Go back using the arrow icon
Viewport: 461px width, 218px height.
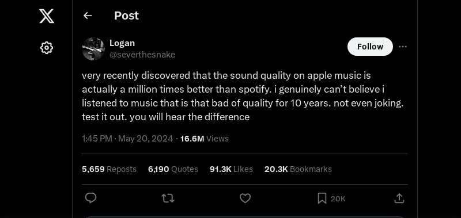[88, 16]
